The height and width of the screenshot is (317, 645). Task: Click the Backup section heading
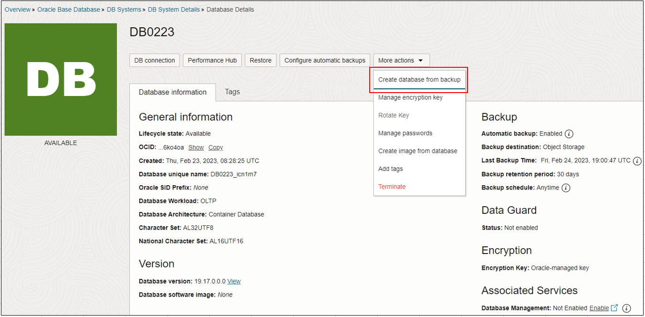point(499,117)
